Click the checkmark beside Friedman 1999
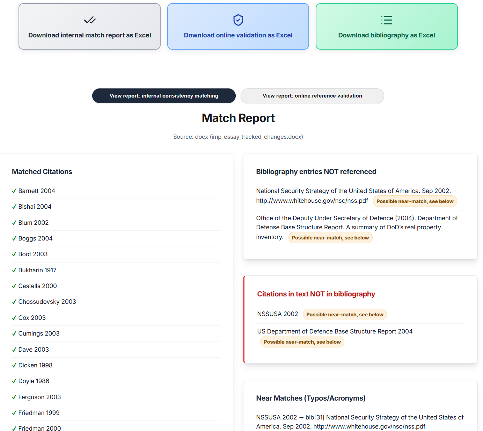 tap(14, 413)
